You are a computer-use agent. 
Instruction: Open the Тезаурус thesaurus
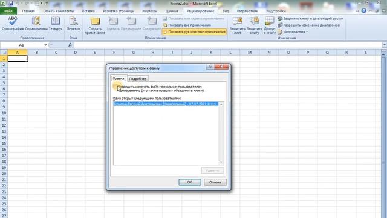point(55,24)
